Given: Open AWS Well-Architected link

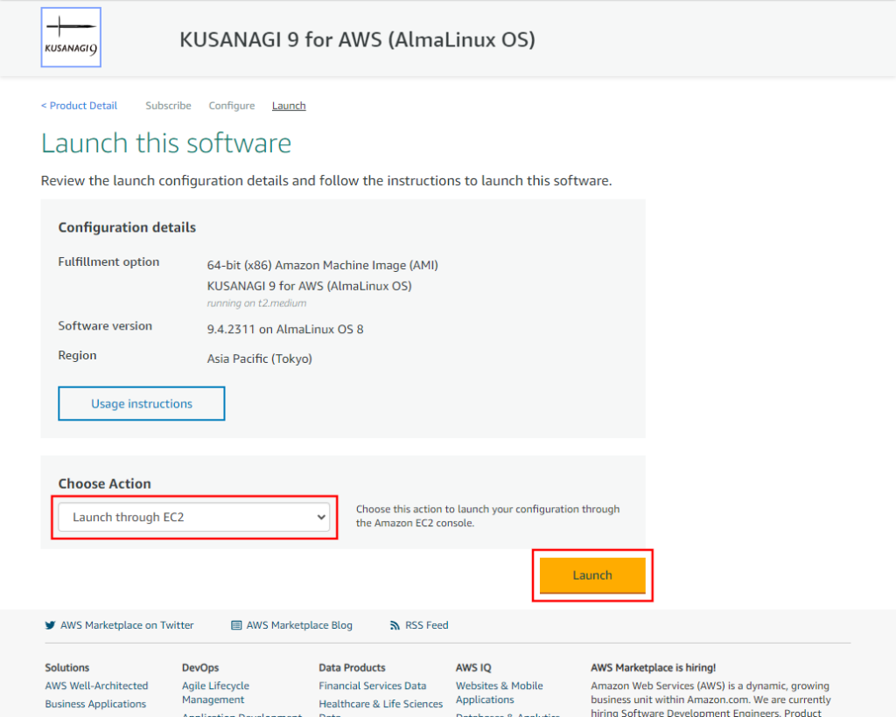Looking at the screenshot, I should click(x=96, y=686).
